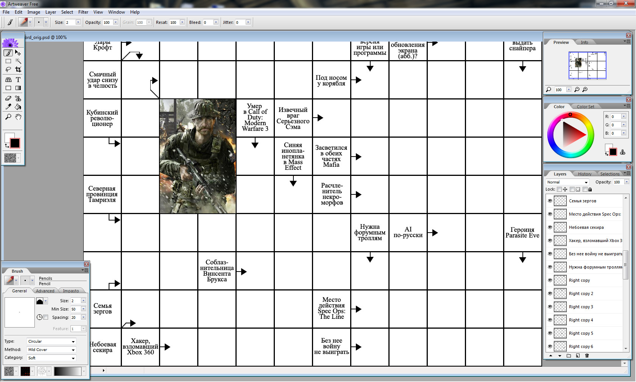This screenshot has width=636, height=382.
Task: Move layer up with the up arrow
Action: point(550,356)
